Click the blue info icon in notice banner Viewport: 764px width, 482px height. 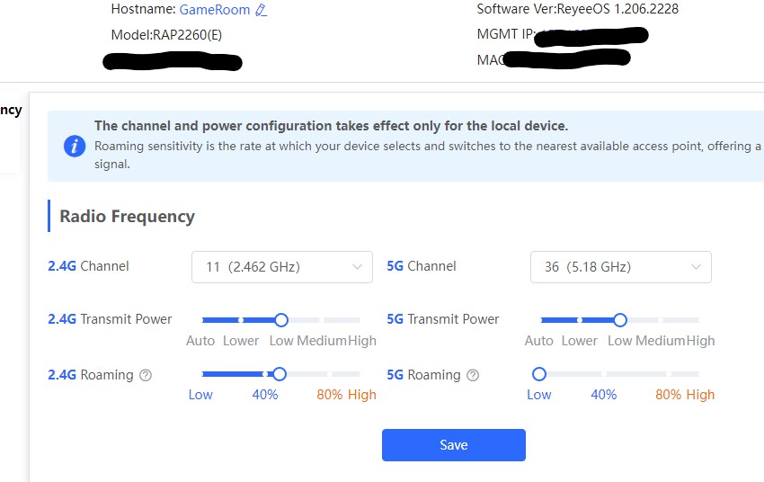point(76,146)
